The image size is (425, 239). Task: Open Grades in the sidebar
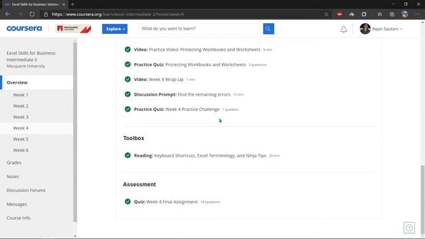[14, 163]
